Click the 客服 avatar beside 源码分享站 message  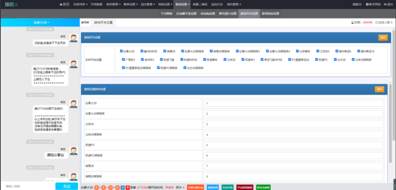click(x=73, y=150)
